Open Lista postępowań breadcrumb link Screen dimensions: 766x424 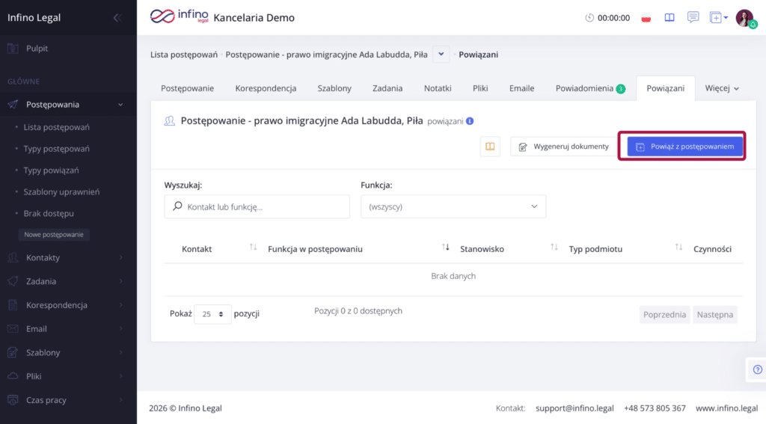[x=184, y=55]
